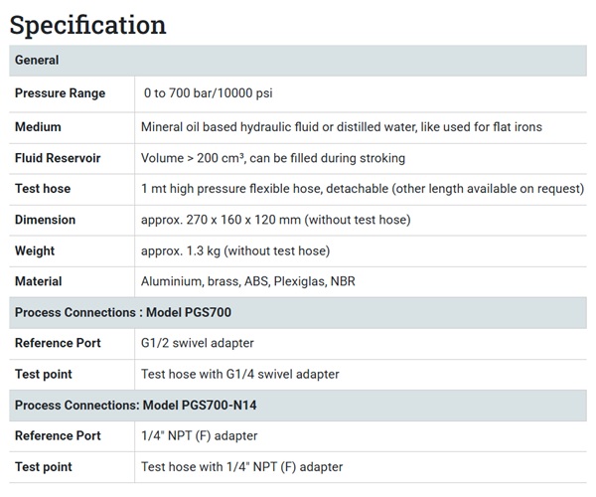Select the 0 to 700 bar/10000 psi value
This screenshot has height=497, width=596.
pos(208,93)
